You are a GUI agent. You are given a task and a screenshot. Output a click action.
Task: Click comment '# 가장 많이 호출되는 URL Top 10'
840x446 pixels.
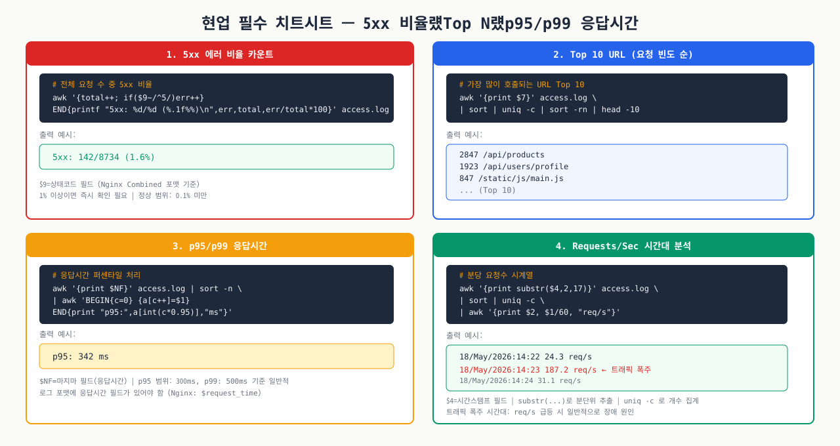point(522,85)
